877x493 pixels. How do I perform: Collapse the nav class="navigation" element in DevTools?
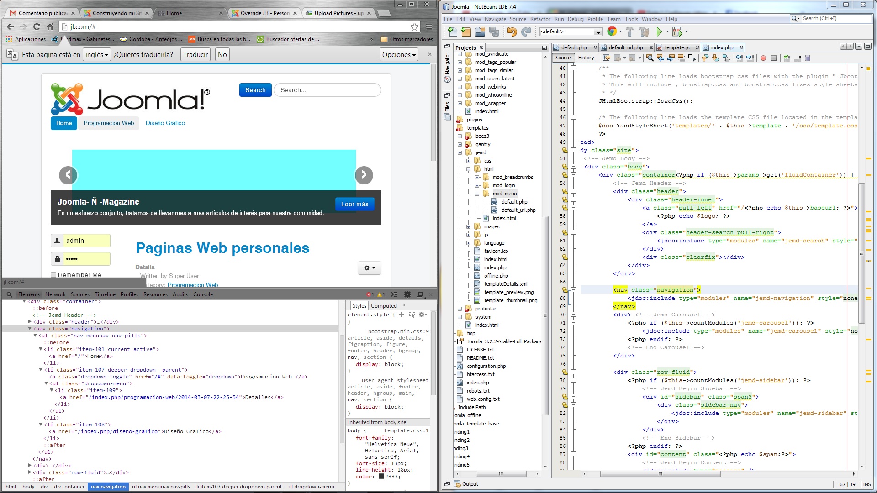pos(30,328)
